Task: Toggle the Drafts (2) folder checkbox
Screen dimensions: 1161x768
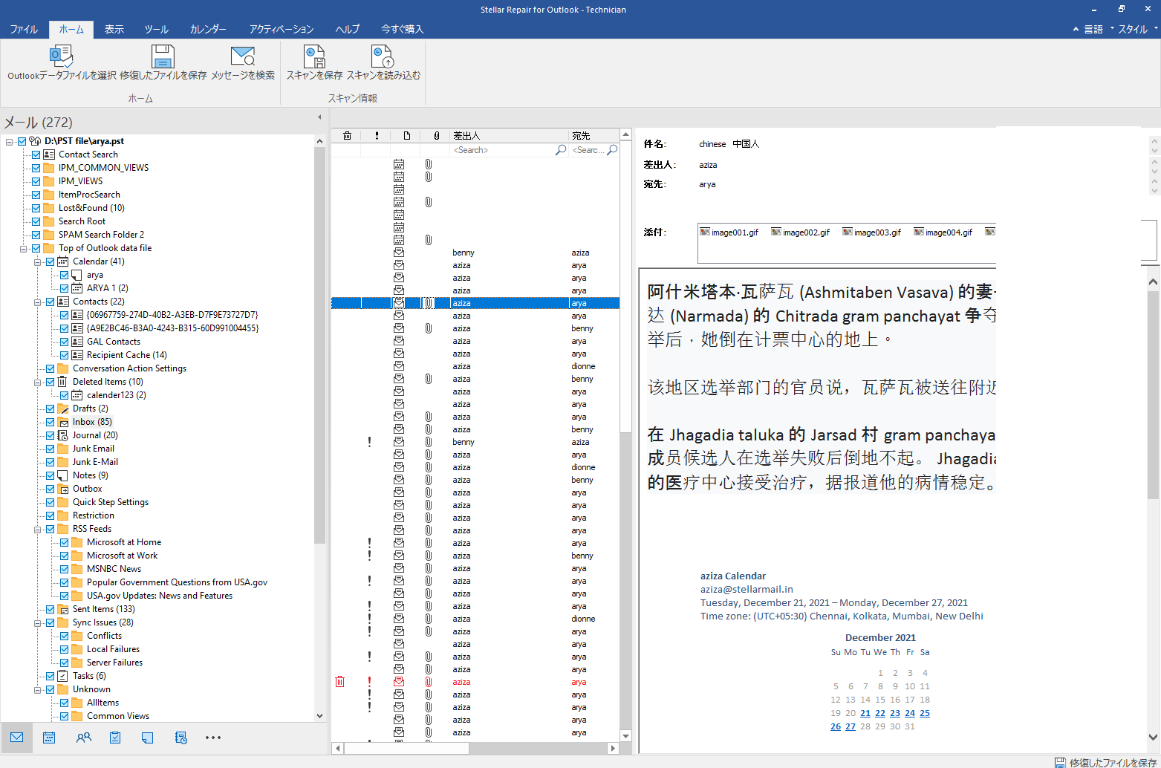Action: pyautogui.click(x=51, y=409)
